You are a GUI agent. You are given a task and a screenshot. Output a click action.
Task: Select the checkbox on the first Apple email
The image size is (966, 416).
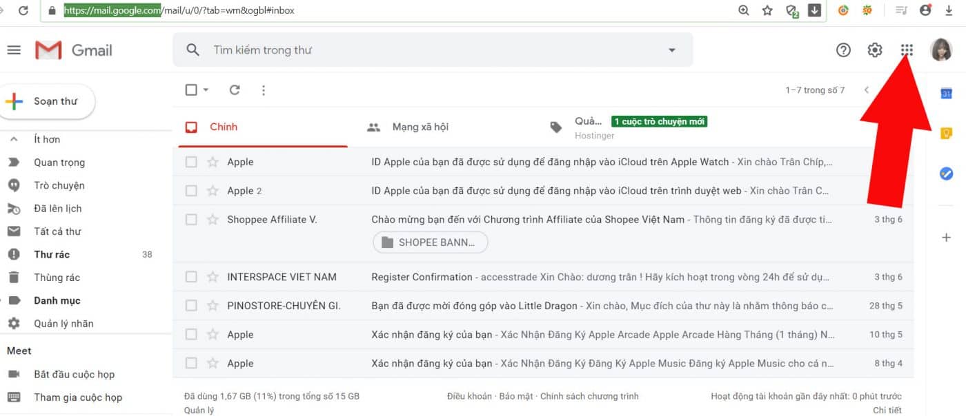191,161
